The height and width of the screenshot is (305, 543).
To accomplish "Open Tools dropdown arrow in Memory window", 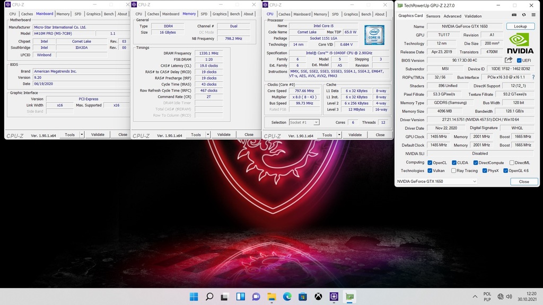I will tap(208, 134).
